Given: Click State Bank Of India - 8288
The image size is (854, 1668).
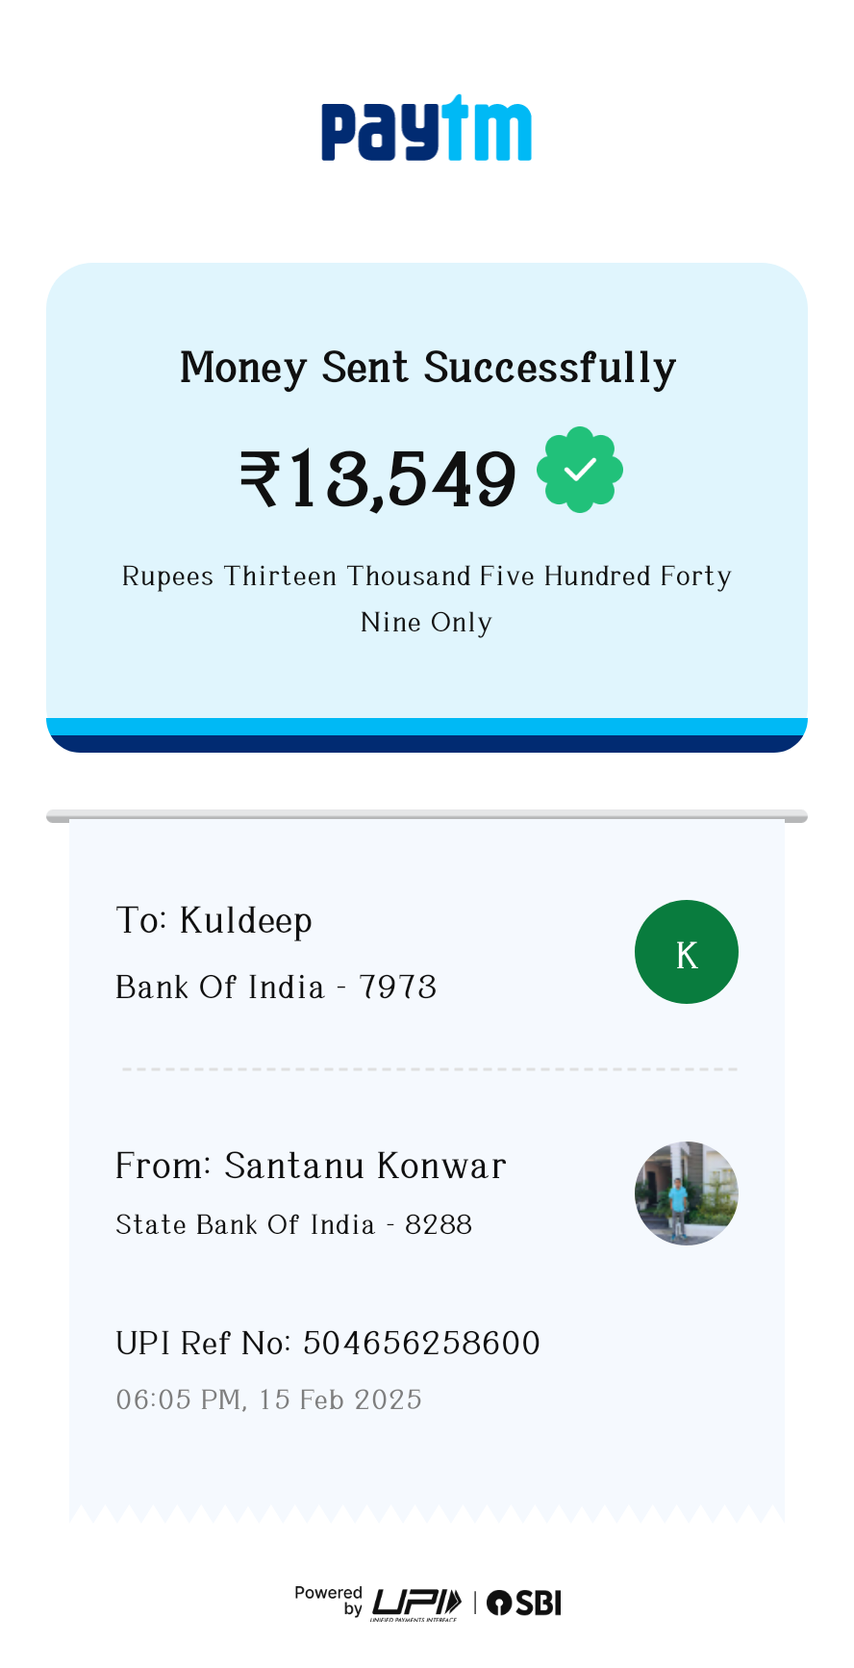Looking at the screenshot, I should pyautogui.click(x=293, y=1224).
